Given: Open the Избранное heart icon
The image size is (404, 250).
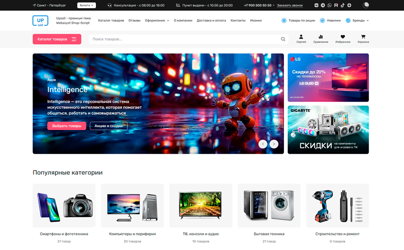Looking at the screenshot, I should [343, 37].
